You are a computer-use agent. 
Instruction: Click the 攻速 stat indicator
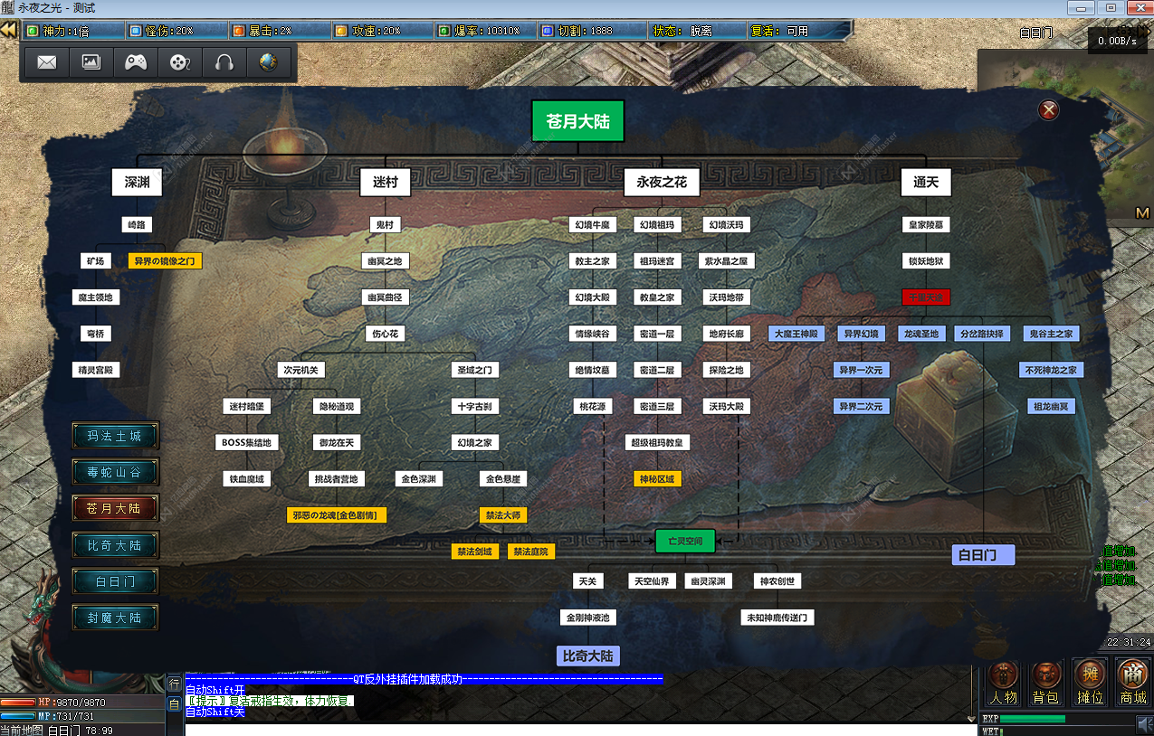[x=381, y=31]
